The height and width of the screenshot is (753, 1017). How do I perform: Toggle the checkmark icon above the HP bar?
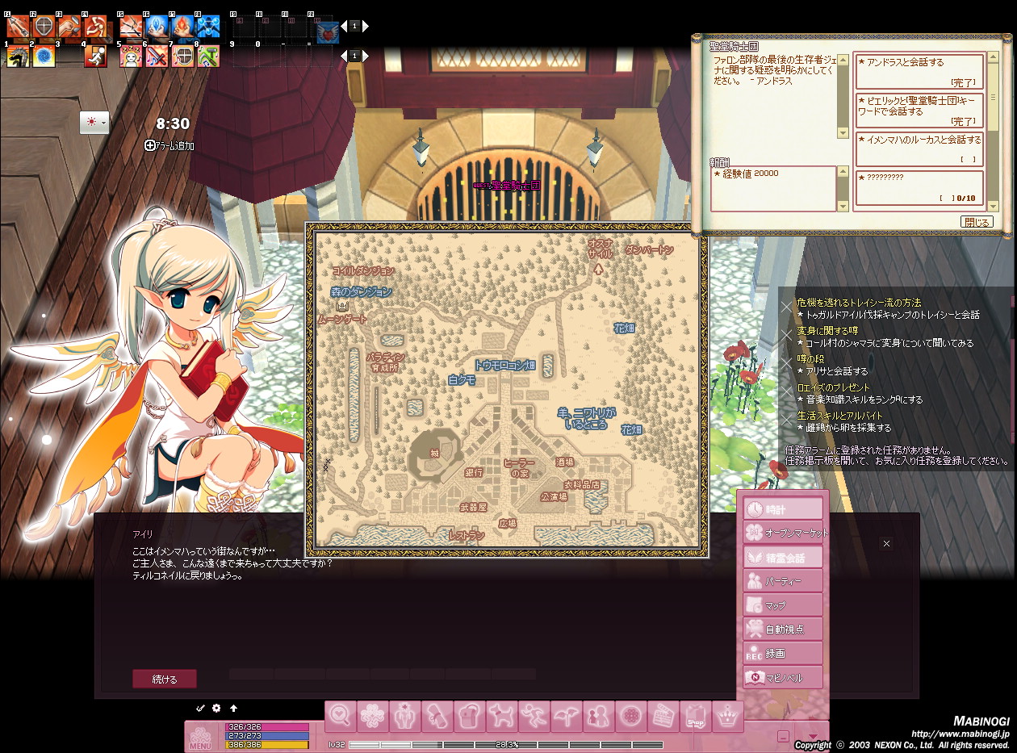[200, 708]
